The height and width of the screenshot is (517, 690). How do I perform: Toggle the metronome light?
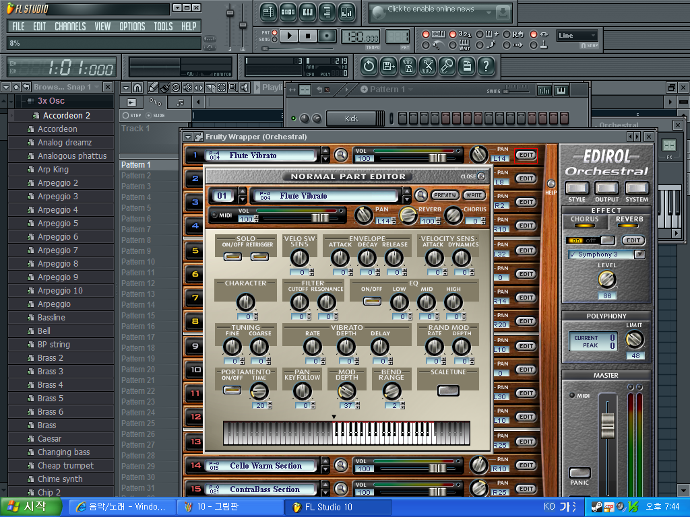(426, 45)
